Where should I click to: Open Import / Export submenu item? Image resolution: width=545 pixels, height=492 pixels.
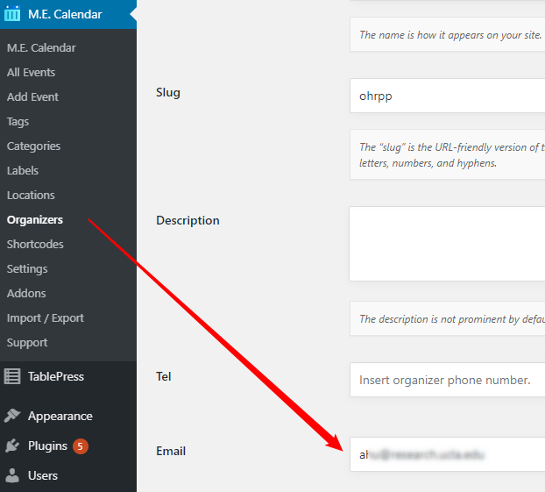46,317
